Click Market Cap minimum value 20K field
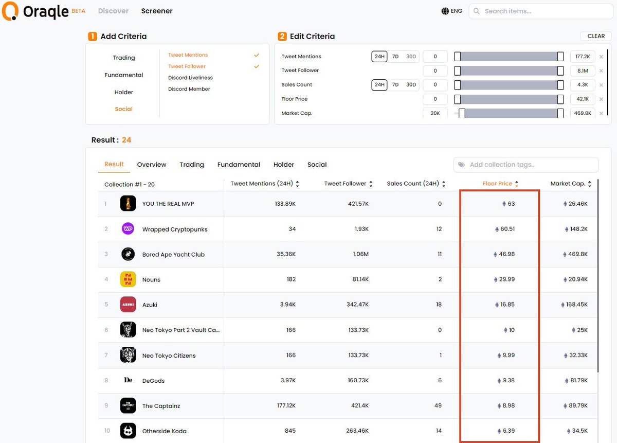 [x=435, y=113]
